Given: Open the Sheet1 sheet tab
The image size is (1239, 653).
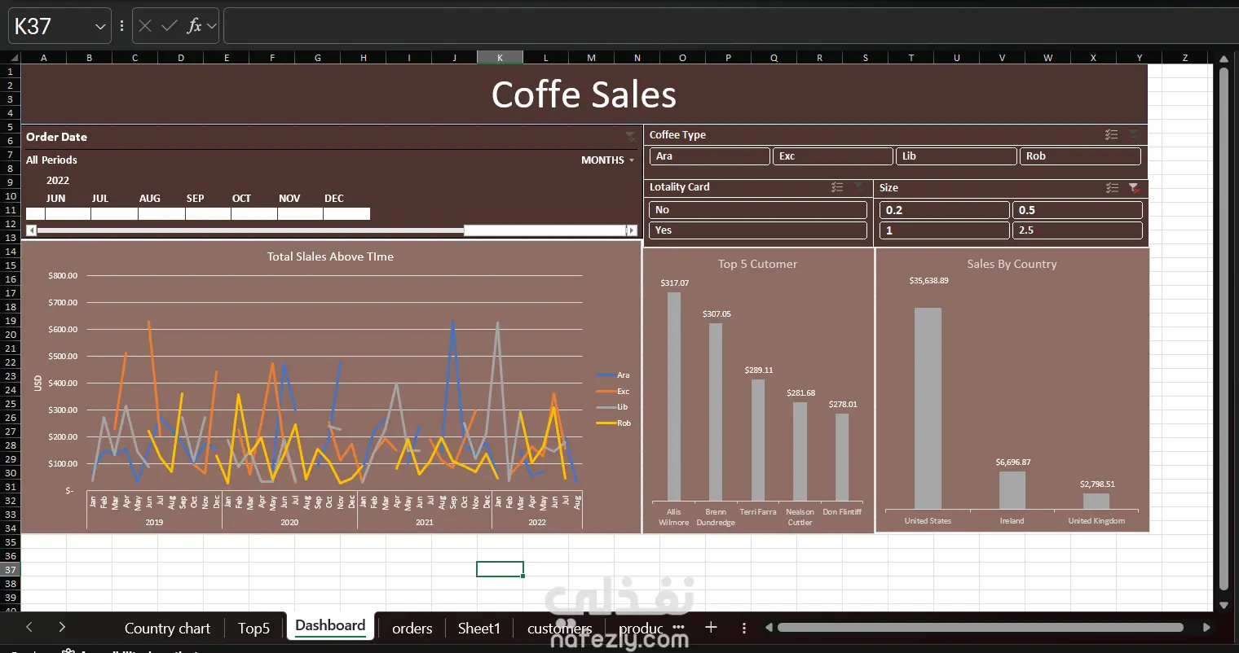Looking at the screenshot, I should [x=478, y=628].
